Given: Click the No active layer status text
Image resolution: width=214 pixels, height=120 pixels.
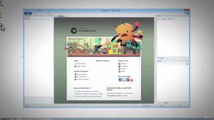Looking at the screenshot, I should coord(146,106).
